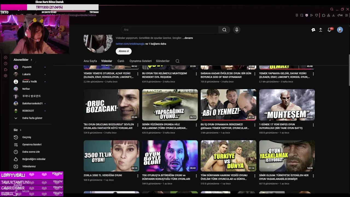The height and width of the screenshot is (197, 350).
Task: Click the browser tab search magnifier
Action: (332, 9)
